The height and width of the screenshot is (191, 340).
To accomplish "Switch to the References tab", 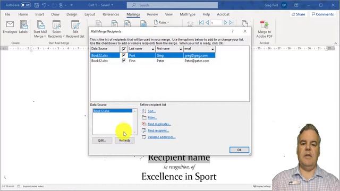I will pyautogui.click(x=111, y=14).
